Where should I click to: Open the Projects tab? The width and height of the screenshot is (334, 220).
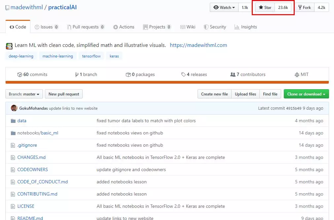157,27
